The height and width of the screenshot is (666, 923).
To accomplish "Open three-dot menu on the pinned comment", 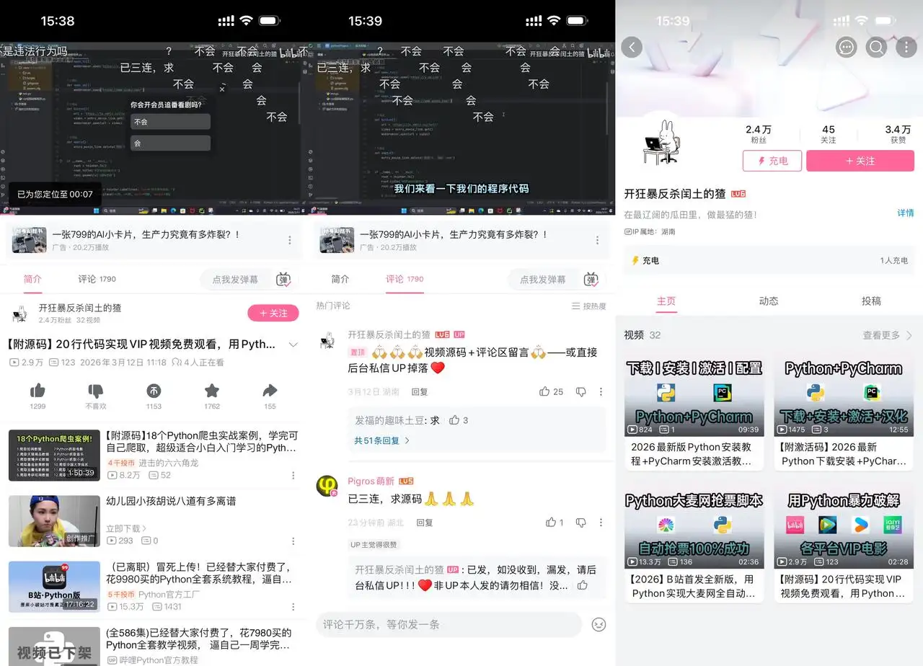I will tap(601, 391).
